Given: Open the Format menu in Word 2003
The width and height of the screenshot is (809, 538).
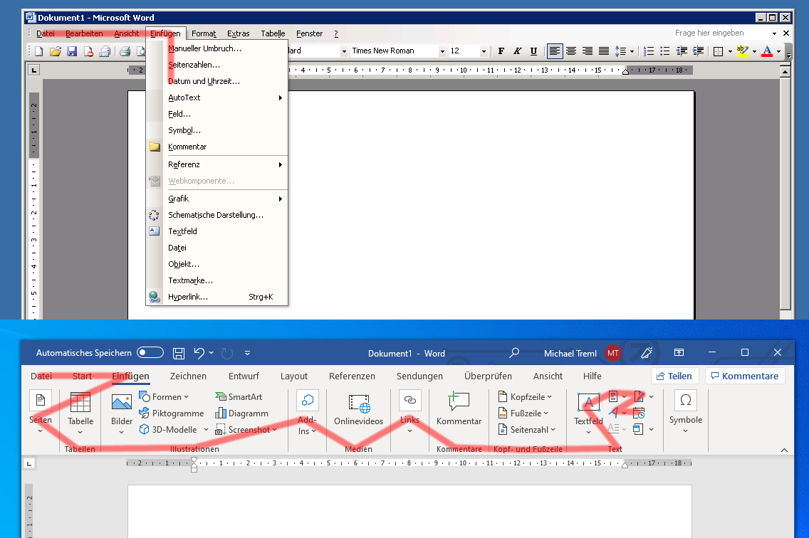Looking at the screenshot, I should tap(204, 33).
